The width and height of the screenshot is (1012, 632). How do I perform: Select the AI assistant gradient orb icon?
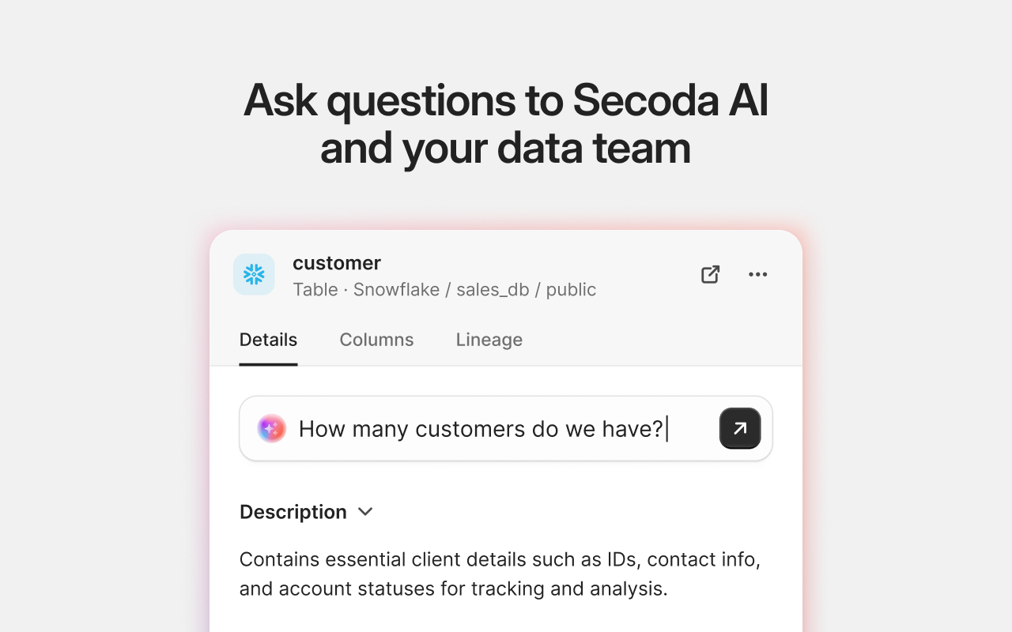tap(271, 428)
